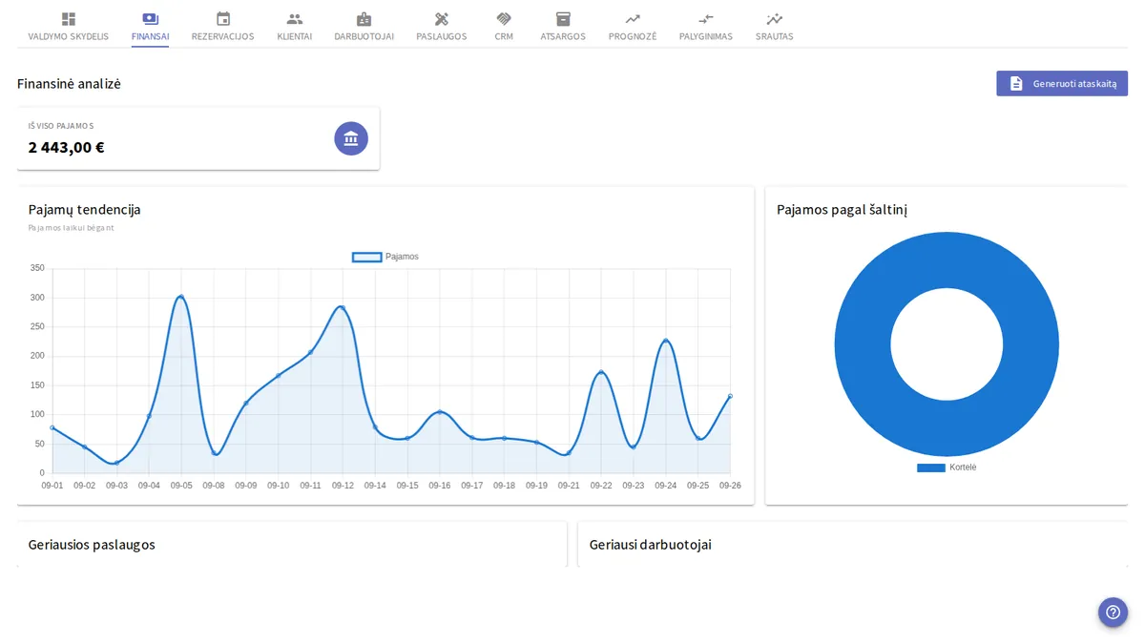Image resolution: width=1145 pixels, height=644 pixels.
Task: Click the Generuoti ataskaitą button
Action: [x=1062, y=83]
